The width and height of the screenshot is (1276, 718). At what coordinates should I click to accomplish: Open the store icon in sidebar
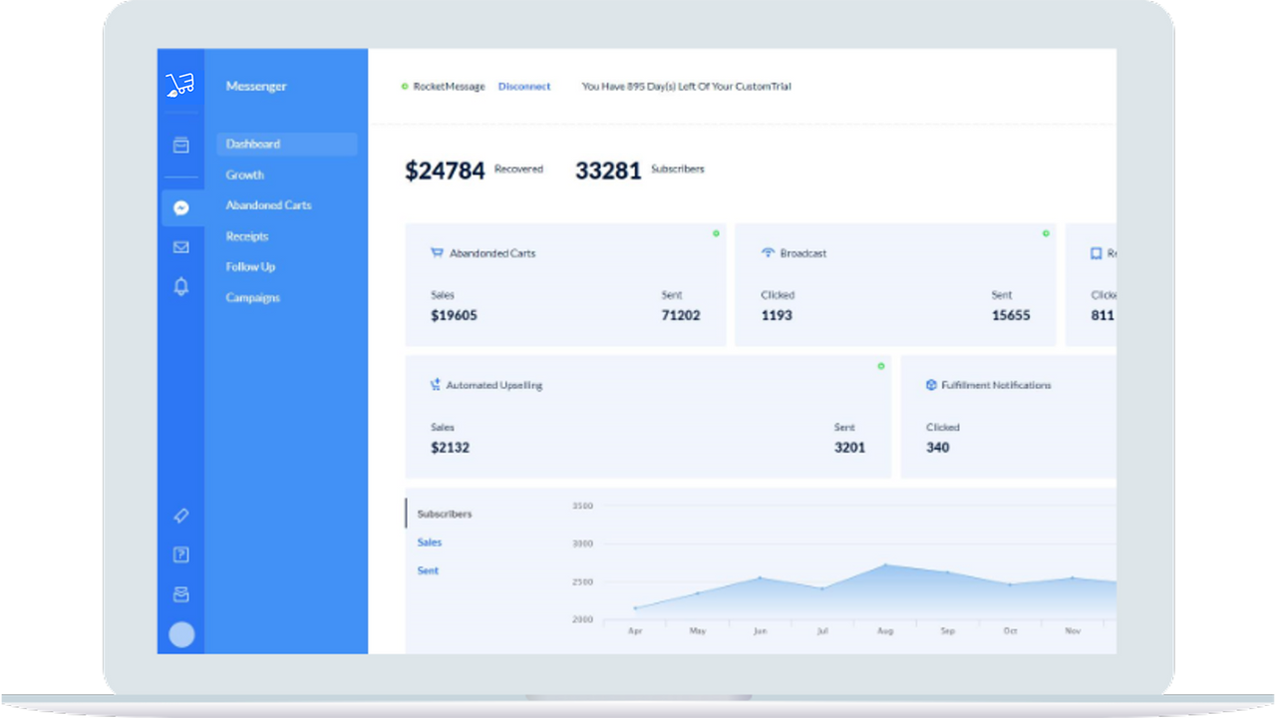[x=180, y=146]
